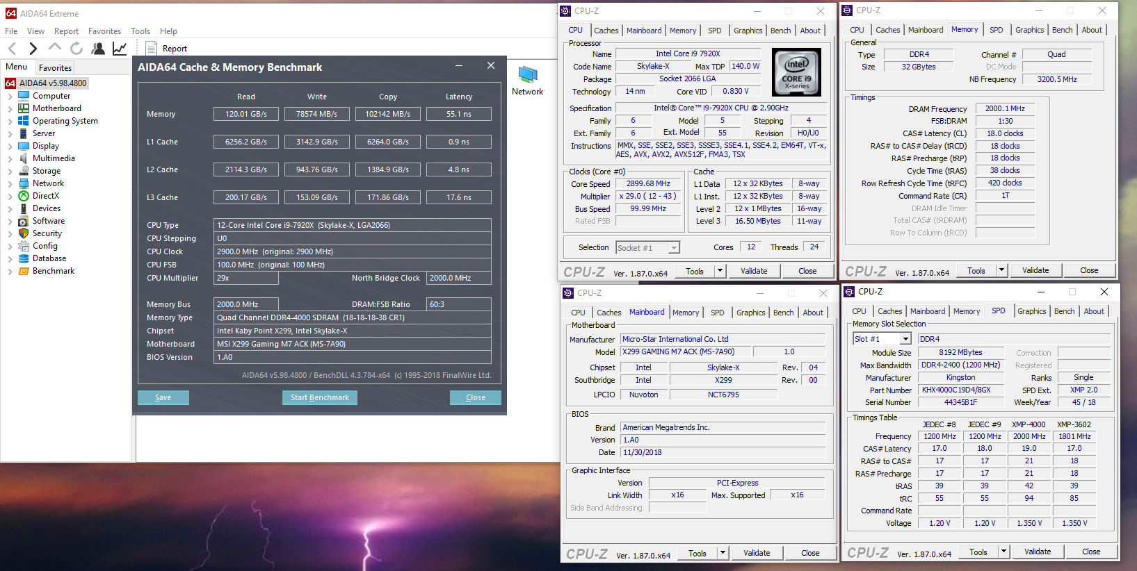Image resolution: width=1137 pixels, height=571 pixels.
Task: Click Tools button in CPU-Z Processor window
Action: (695, 271)
